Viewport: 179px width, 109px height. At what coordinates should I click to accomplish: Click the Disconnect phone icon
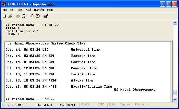(24, 16)
